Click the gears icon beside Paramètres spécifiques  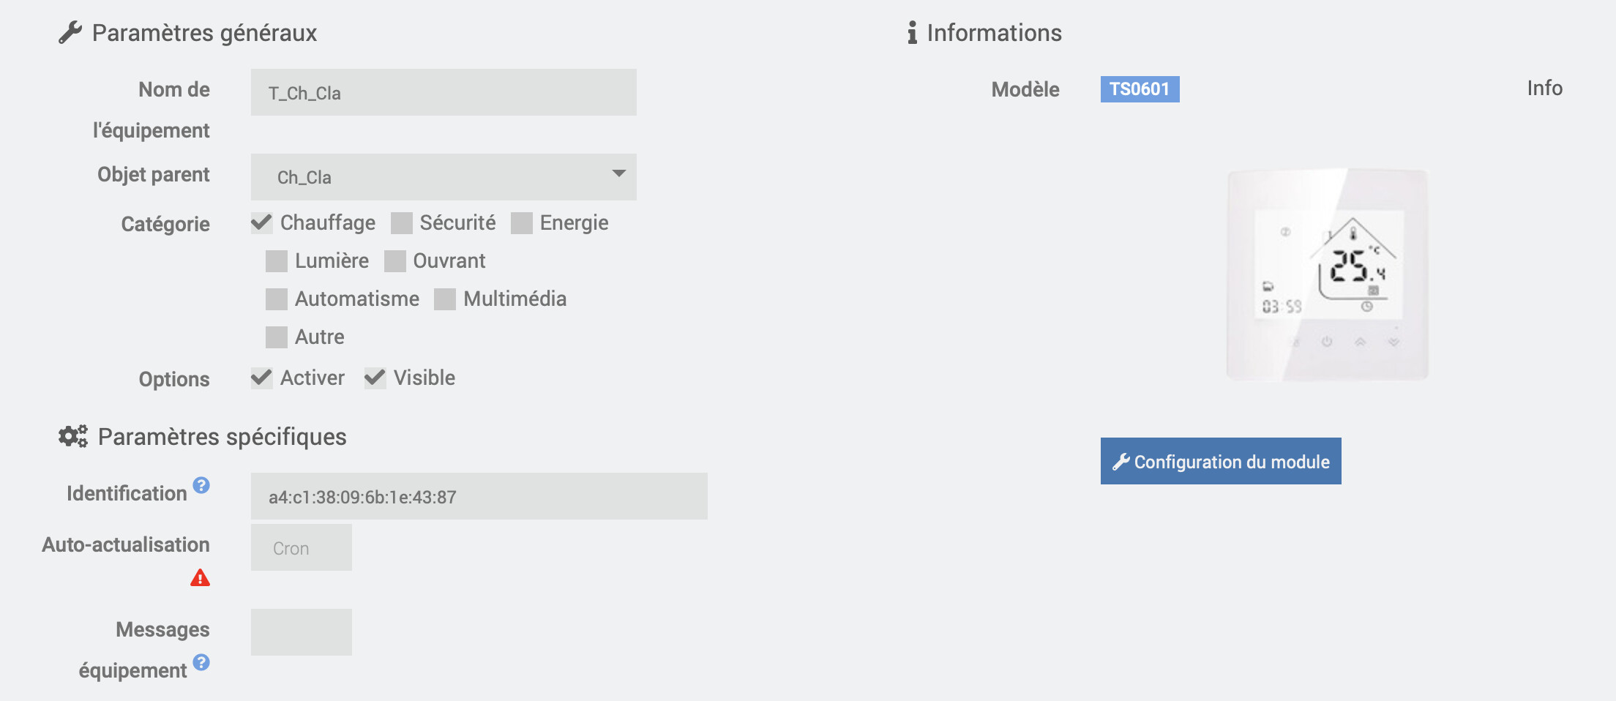click(73, 437)
